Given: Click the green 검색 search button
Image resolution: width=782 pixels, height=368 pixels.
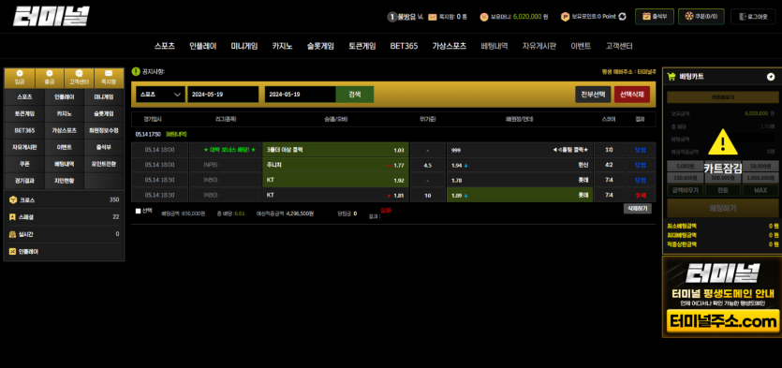Looking at the screenshot, I should click(x=355, y=95).
